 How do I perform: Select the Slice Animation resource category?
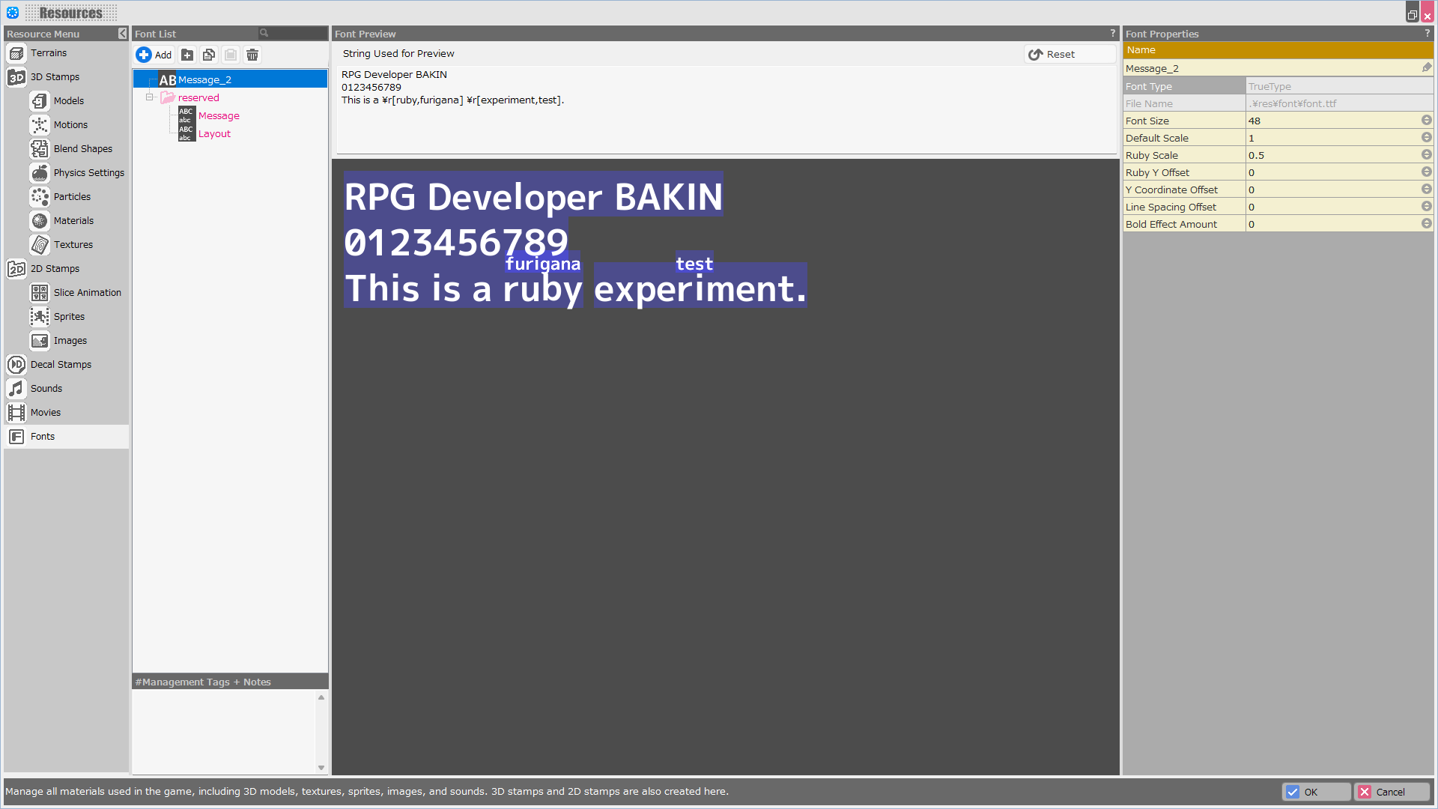87,293
